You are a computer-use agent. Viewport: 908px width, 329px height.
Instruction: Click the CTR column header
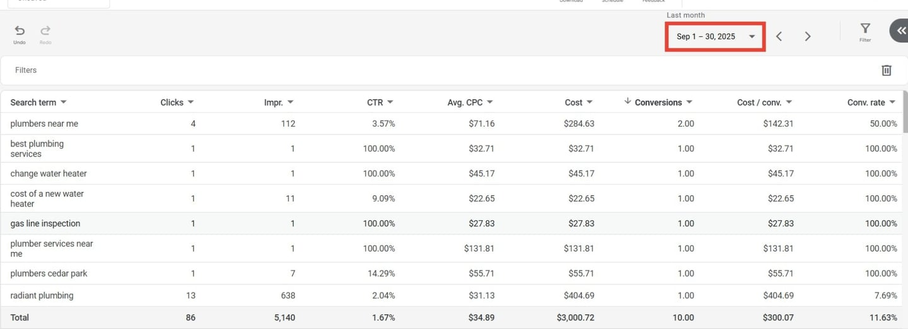[x=375, y=103]
